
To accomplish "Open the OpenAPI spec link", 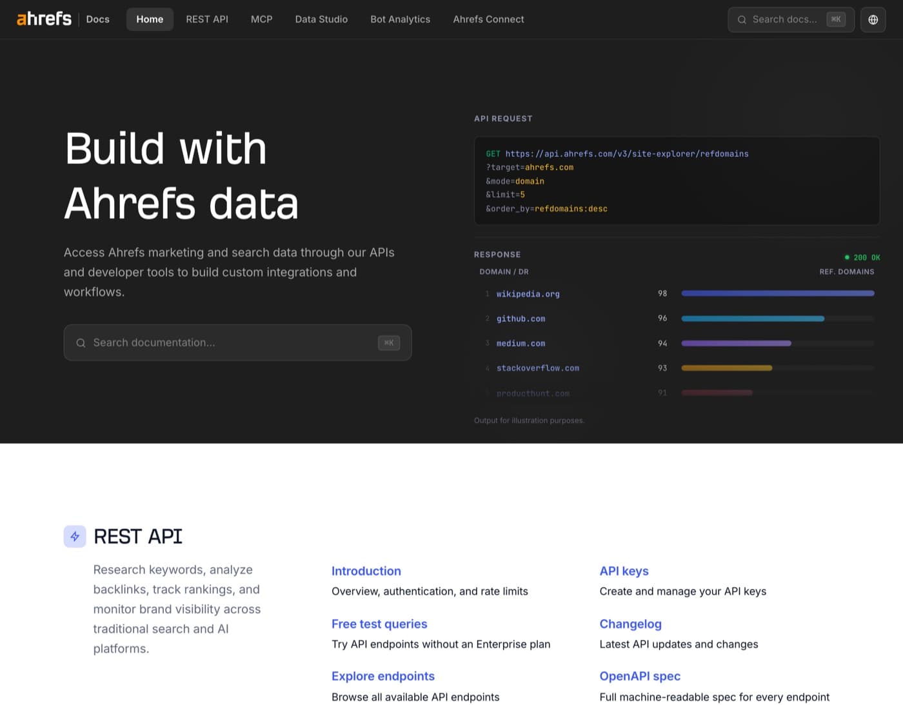I will (640, 676).
